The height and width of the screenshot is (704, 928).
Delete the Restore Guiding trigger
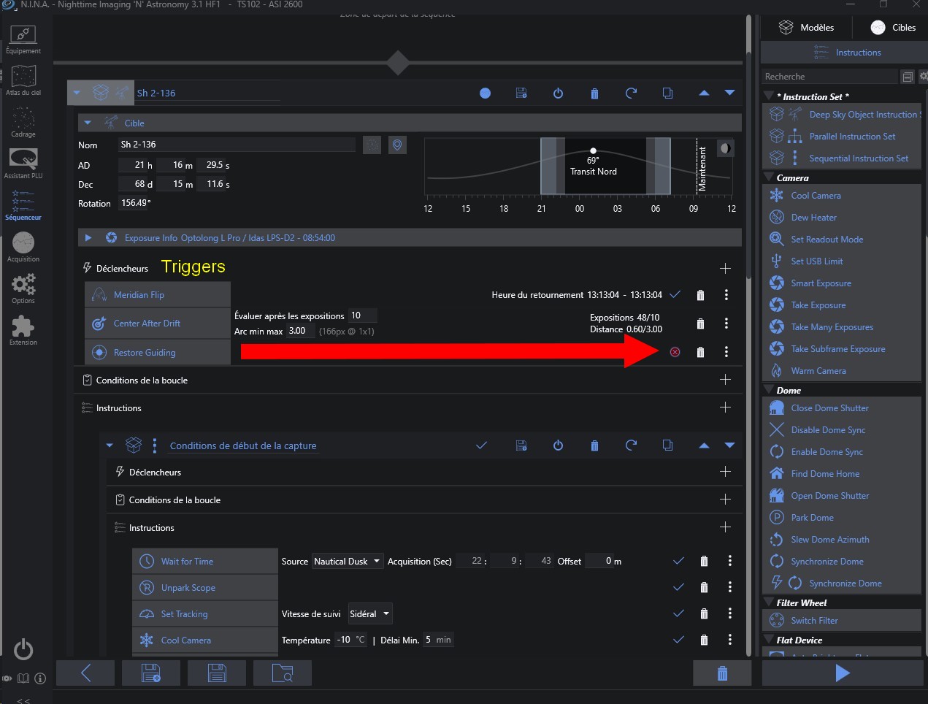pos(700,352)
